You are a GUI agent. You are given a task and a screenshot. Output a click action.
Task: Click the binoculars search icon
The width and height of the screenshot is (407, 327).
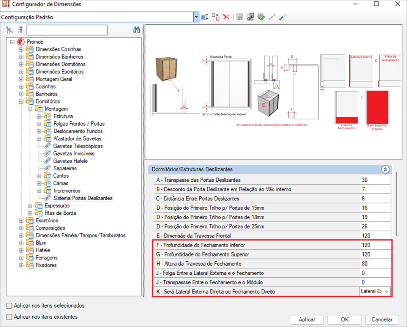(x=137, y=30)
